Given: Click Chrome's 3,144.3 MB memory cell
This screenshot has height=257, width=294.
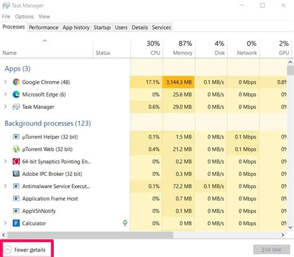Looking at the screenshot, I should (x=179, y=82).
